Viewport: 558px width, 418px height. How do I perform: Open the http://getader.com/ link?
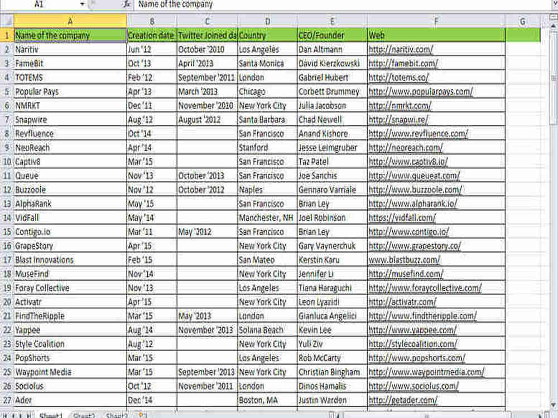[x=403, y=400]
